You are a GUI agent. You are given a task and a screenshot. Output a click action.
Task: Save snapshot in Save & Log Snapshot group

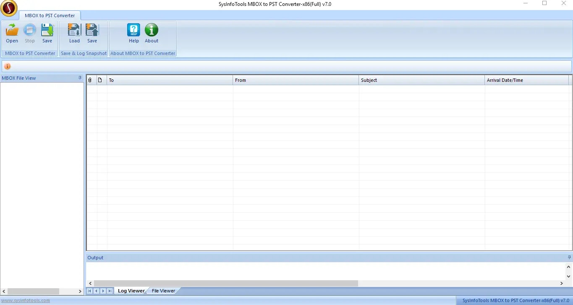point(92,34)
